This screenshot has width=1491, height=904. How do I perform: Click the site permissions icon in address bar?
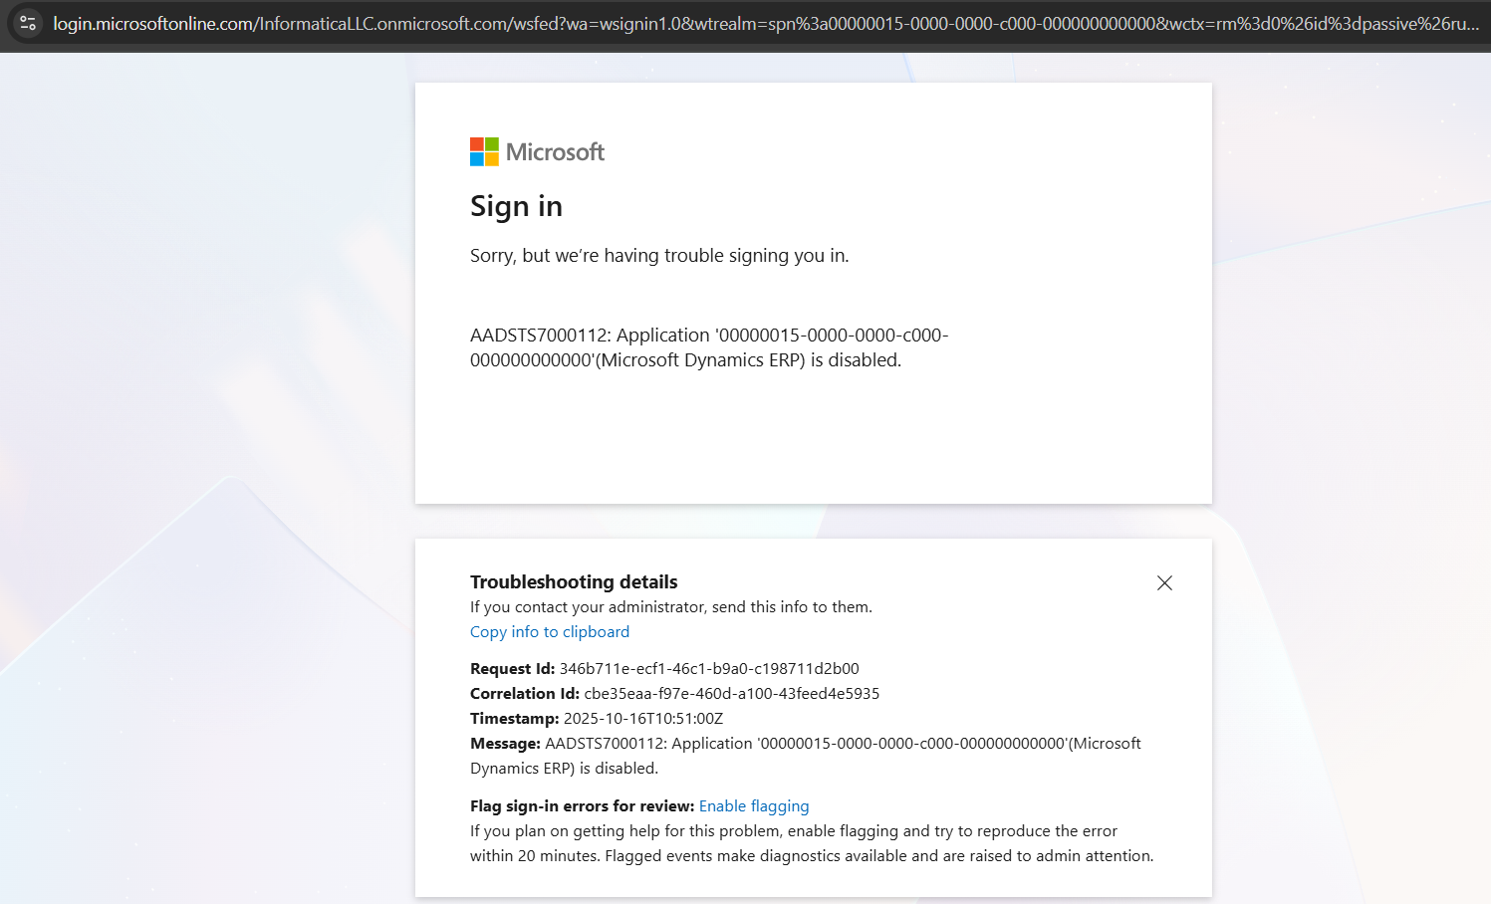pyautogui.click(x=28, y=22)
